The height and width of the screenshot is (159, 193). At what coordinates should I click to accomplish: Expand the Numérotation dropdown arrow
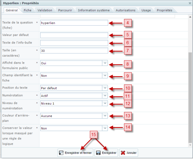[x=105, y=95]
